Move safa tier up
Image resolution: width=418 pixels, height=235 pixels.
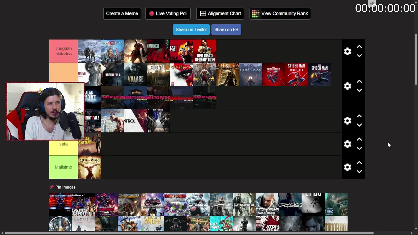tap(359, 139)
